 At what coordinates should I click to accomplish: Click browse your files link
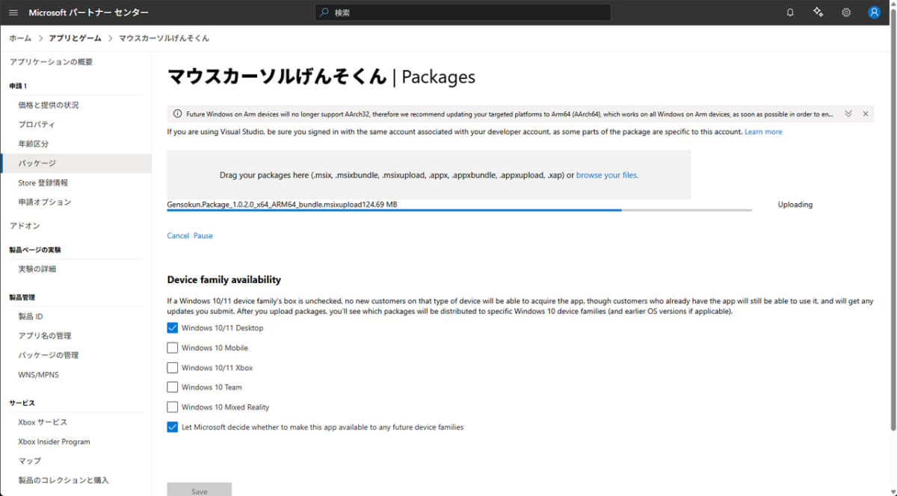[x=607, y=176]
